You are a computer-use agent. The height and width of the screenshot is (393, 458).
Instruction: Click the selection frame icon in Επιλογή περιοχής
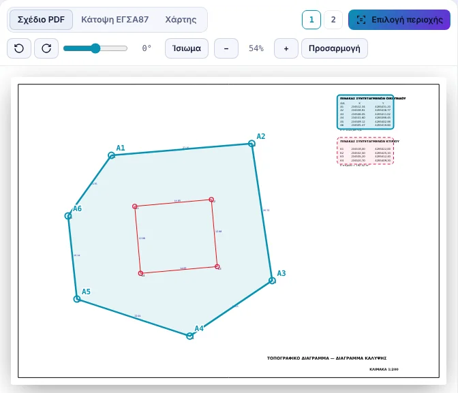(x=361, y=20)
